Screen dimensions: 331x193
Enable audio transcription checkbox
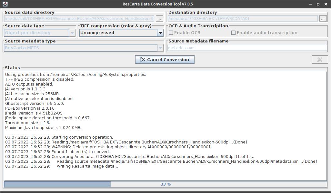pos(233,32)
